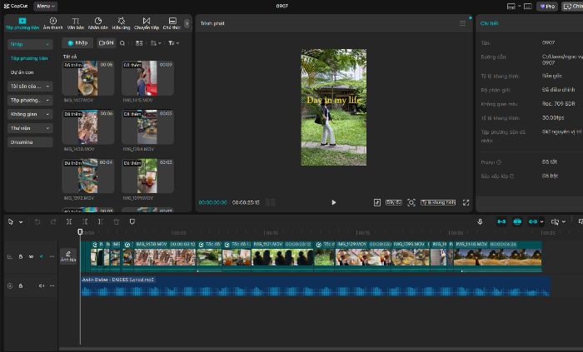Select Dự án con in sidebar
Screen dimensions: 583x352
[22, 72]
